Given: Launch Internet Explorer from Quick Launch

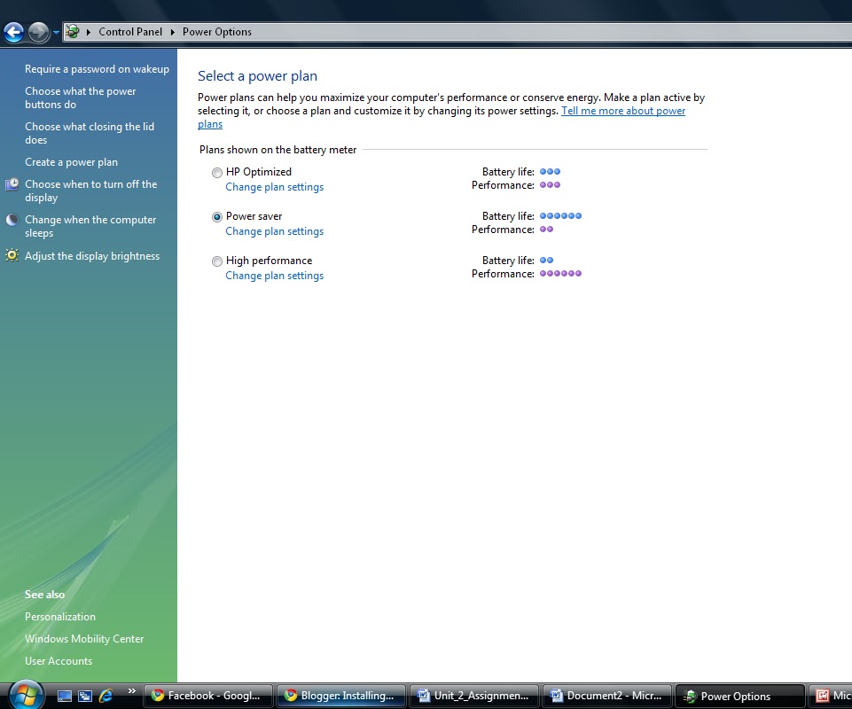Looking at the screenshot, I should coord(106,696).
